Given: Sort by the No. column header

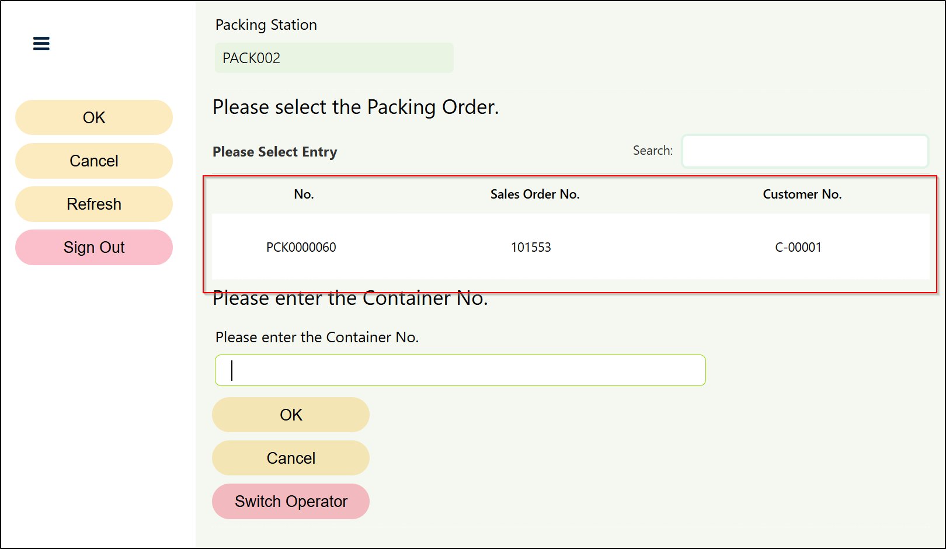Looking at the screenshot, I should [x=304, y=194].
